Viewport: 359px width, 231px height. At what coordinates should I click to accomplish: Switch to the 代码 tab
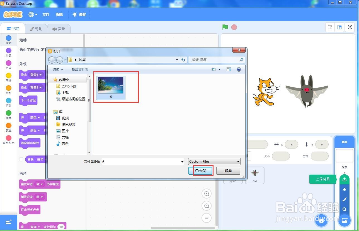(13, 28)
